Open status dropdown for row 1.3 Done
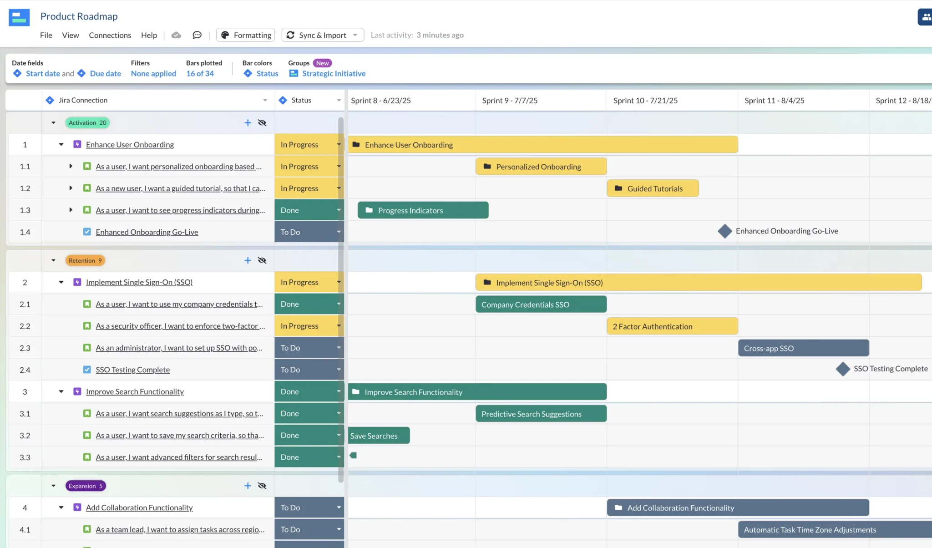The height and width of the screenshot is (548, 932). (x=339, y=210)
